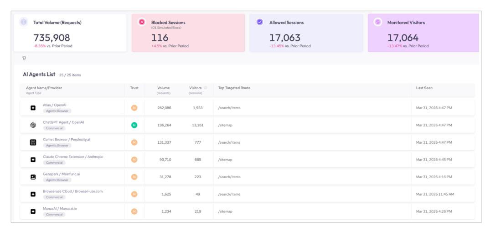Click the ChatGPT Agent OpenAI logo icon
Viewport: 490px width, 231px height.
(33, 125)
